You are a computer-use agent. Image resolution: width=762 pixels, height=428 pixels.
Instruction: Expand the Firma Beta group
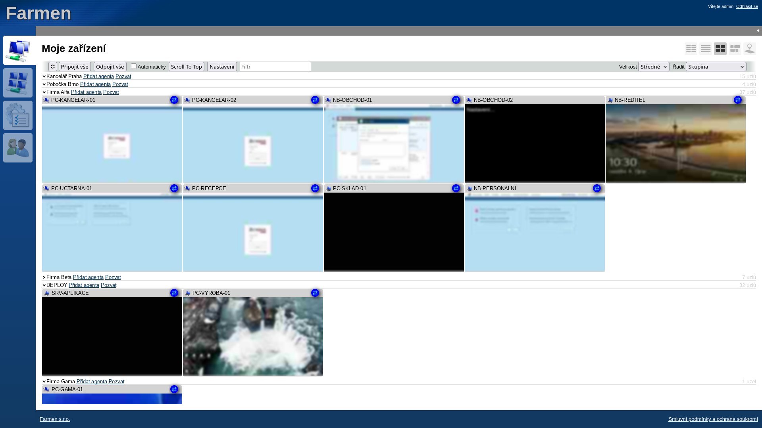pos(44,277)
